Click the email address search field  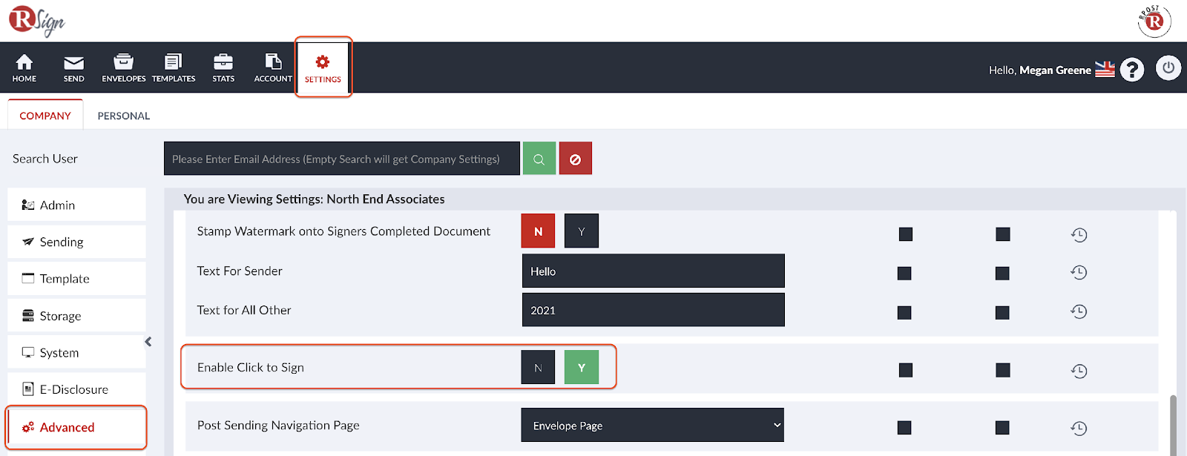click(x=342, y=159)
